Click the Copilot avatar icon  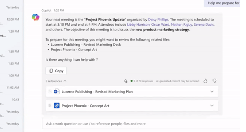click(x=36, y=17)
